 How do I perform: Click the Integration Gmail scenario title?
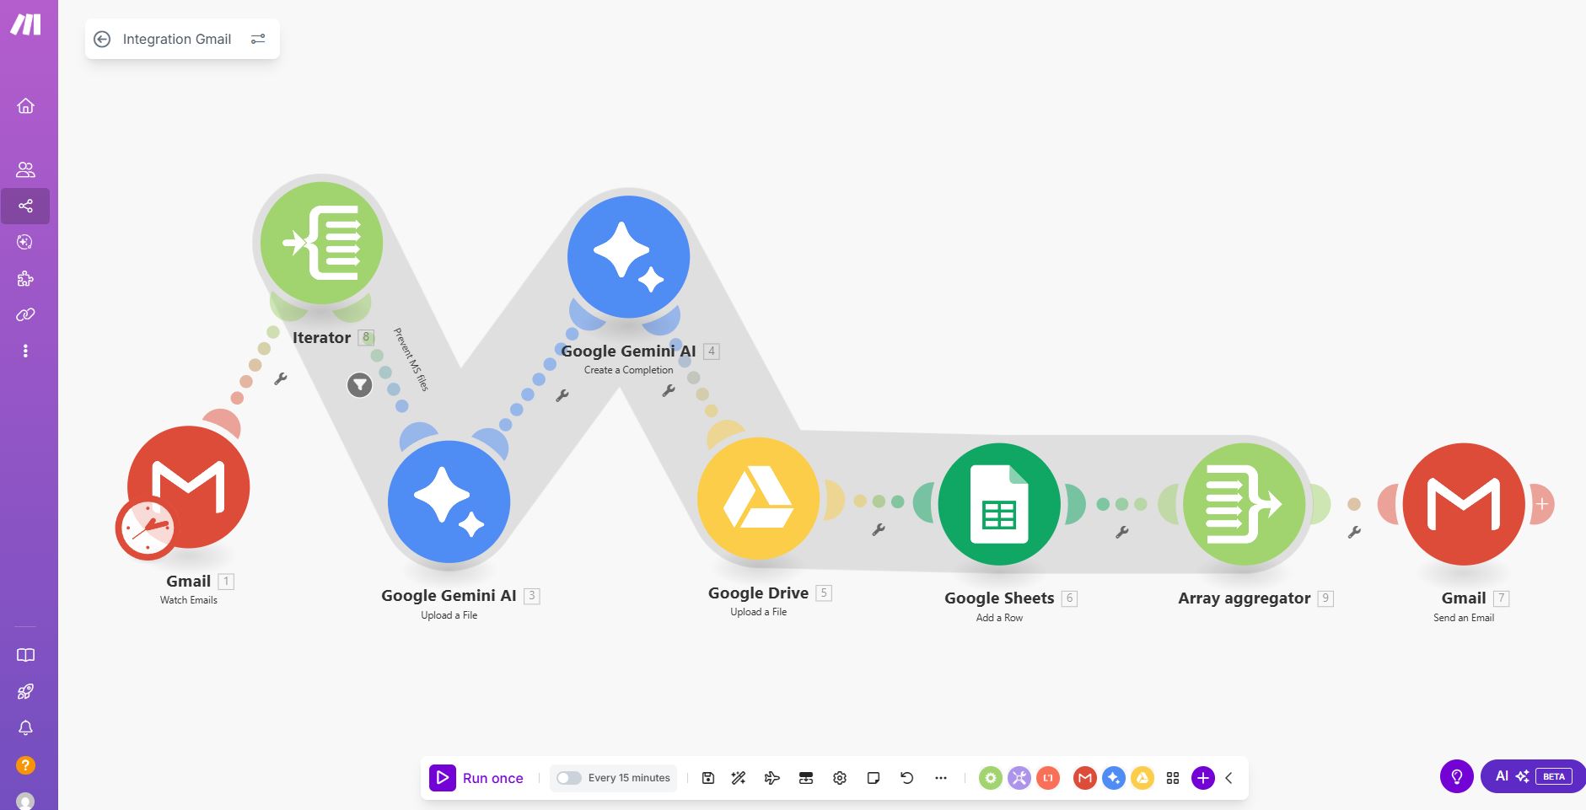(x=177, y=39)
